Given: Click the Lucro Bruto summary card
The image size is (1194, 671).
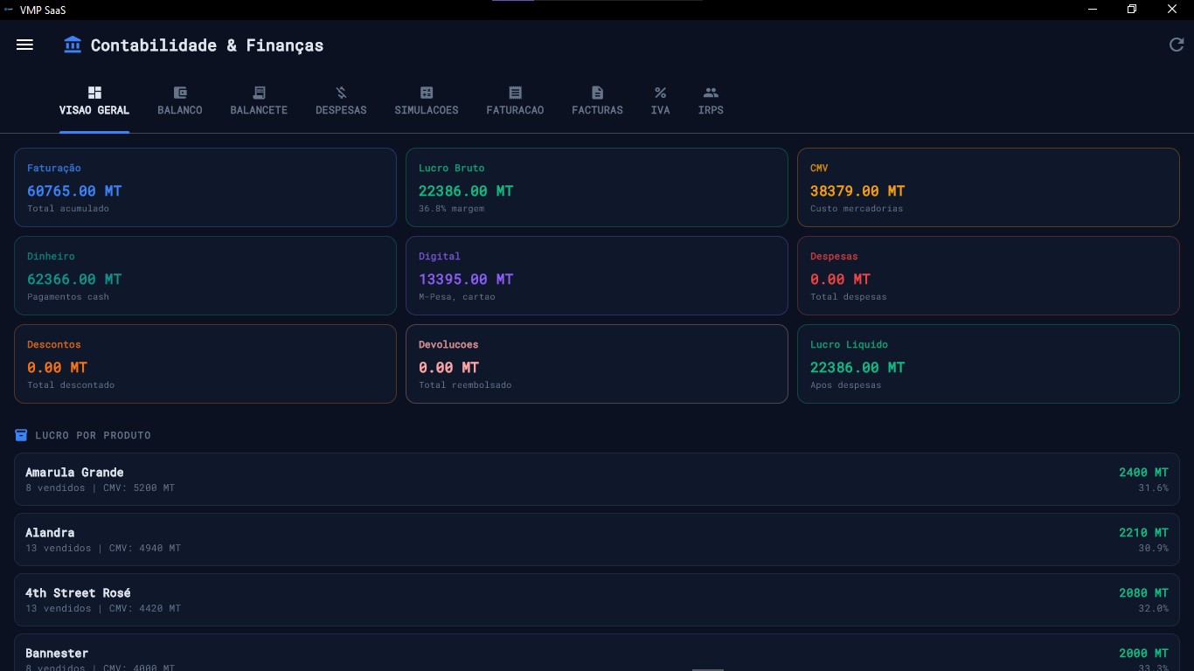Looking at the screenshot, I should 597,187.
